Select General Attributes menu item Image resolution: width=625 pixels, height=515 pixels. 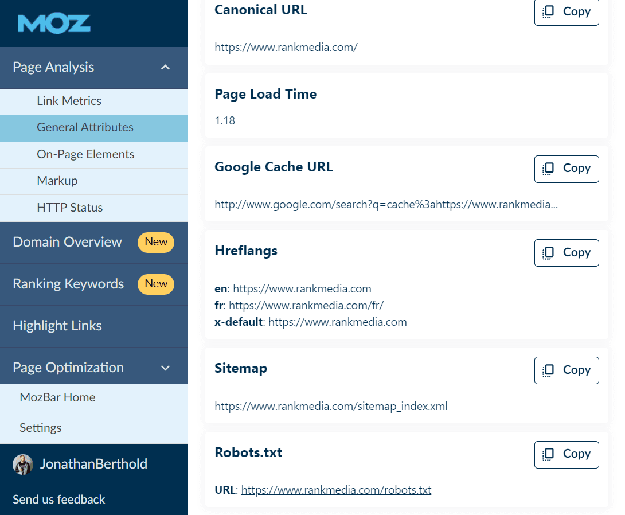pos(85,127)
